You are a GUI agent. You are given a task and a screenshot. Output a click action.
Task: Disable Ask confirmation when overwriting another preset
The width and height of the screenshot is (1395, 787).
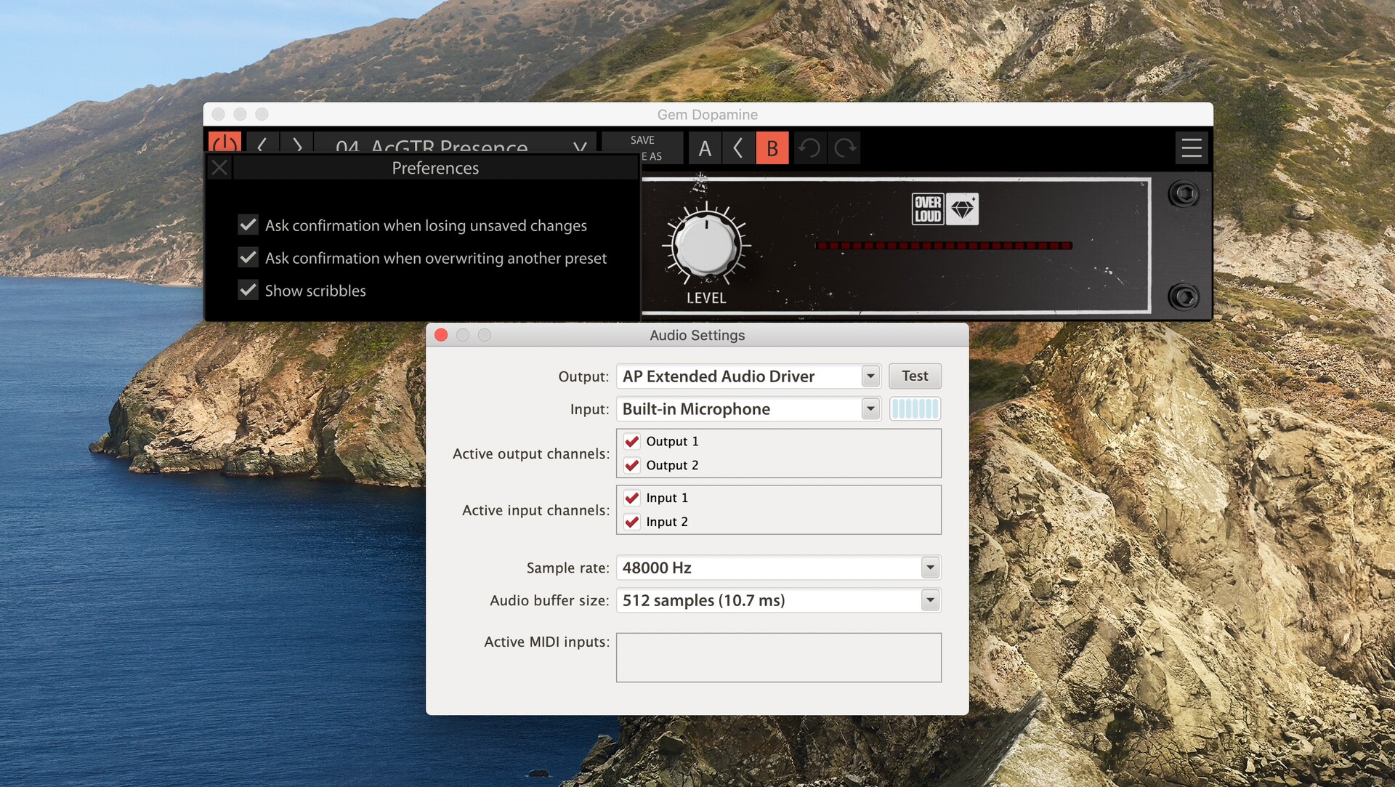pos(248,257)
